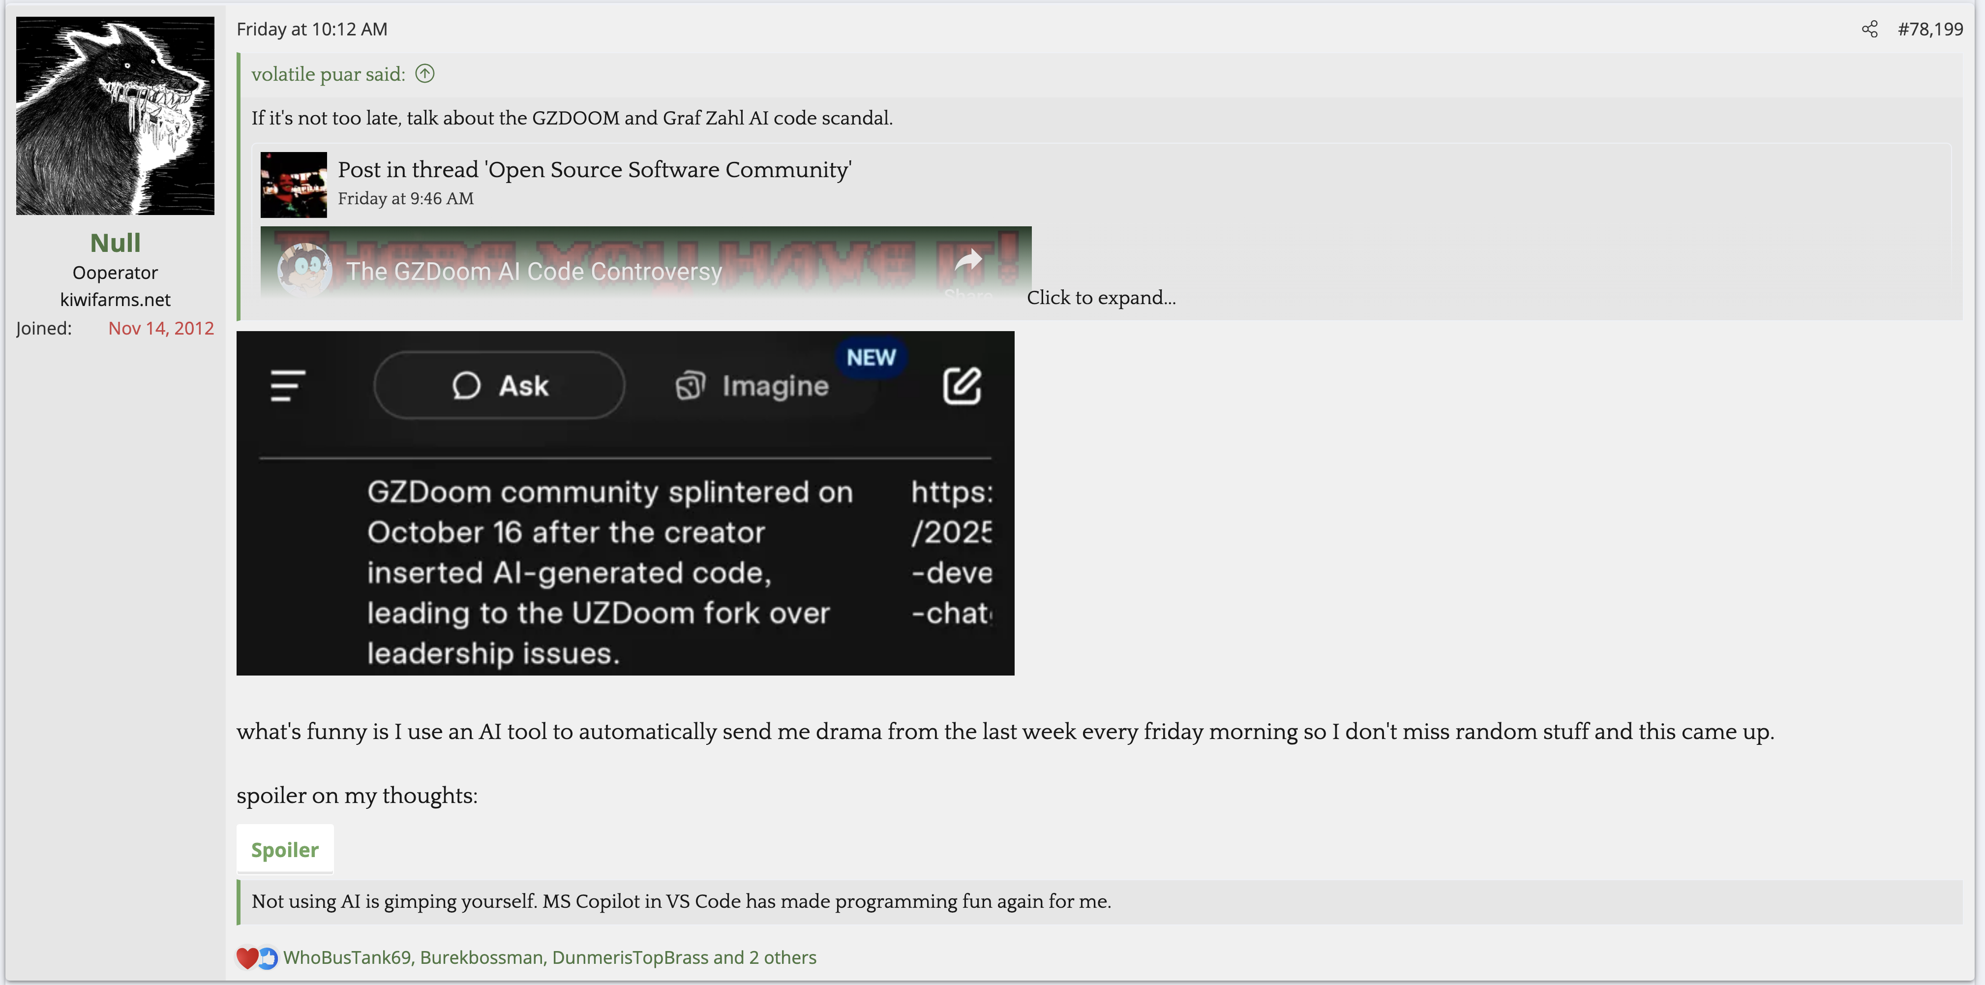Screen dimensions: 1985x985
Task: Click the video channel avatar icon
Action: click(x=304, y=270)
